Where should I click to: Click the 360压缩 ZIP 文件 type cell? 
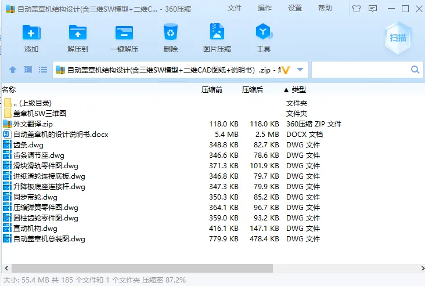pyautogui.click(x=314, y=124)
